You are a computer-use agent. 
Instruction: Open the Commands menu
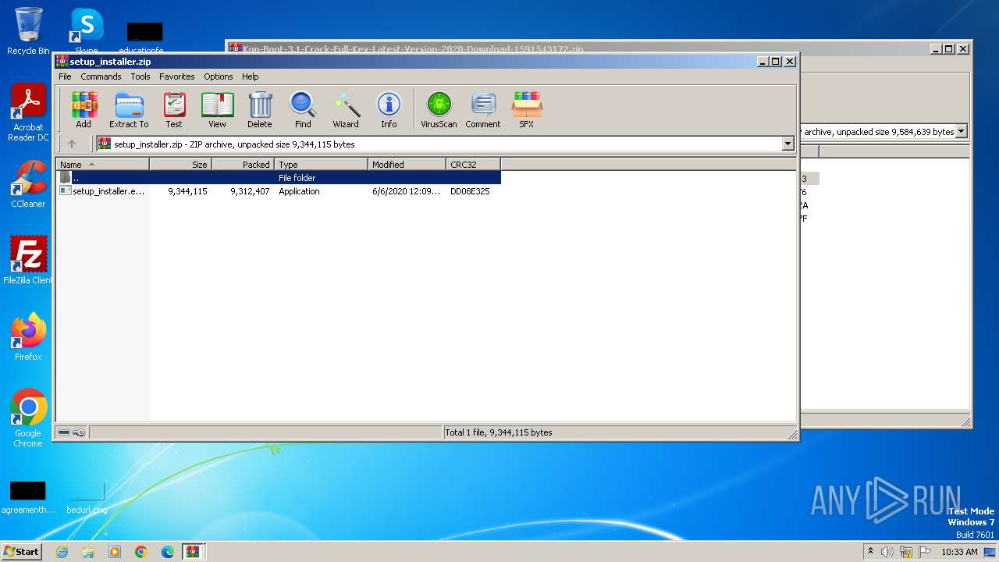101,76
